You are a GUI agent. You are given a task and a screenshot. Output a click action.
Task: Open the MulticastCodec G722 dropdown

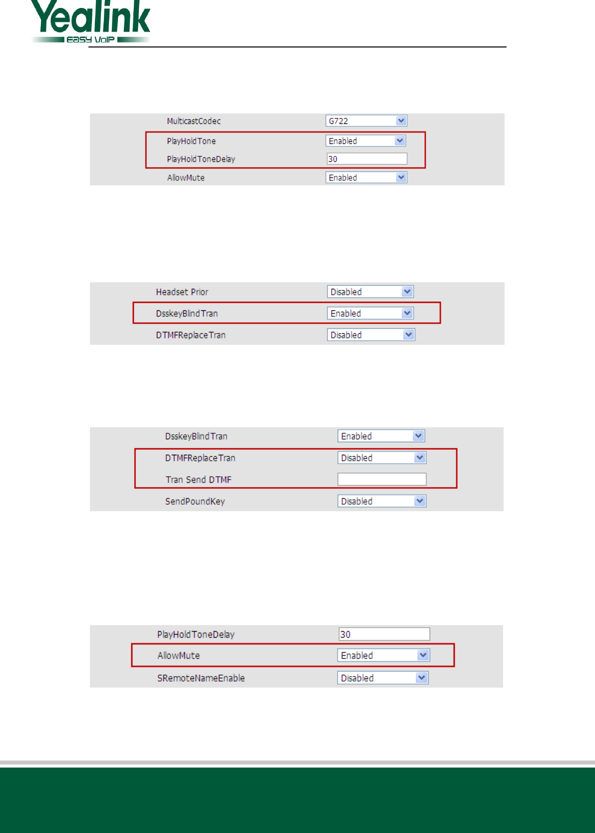[366, 121]
